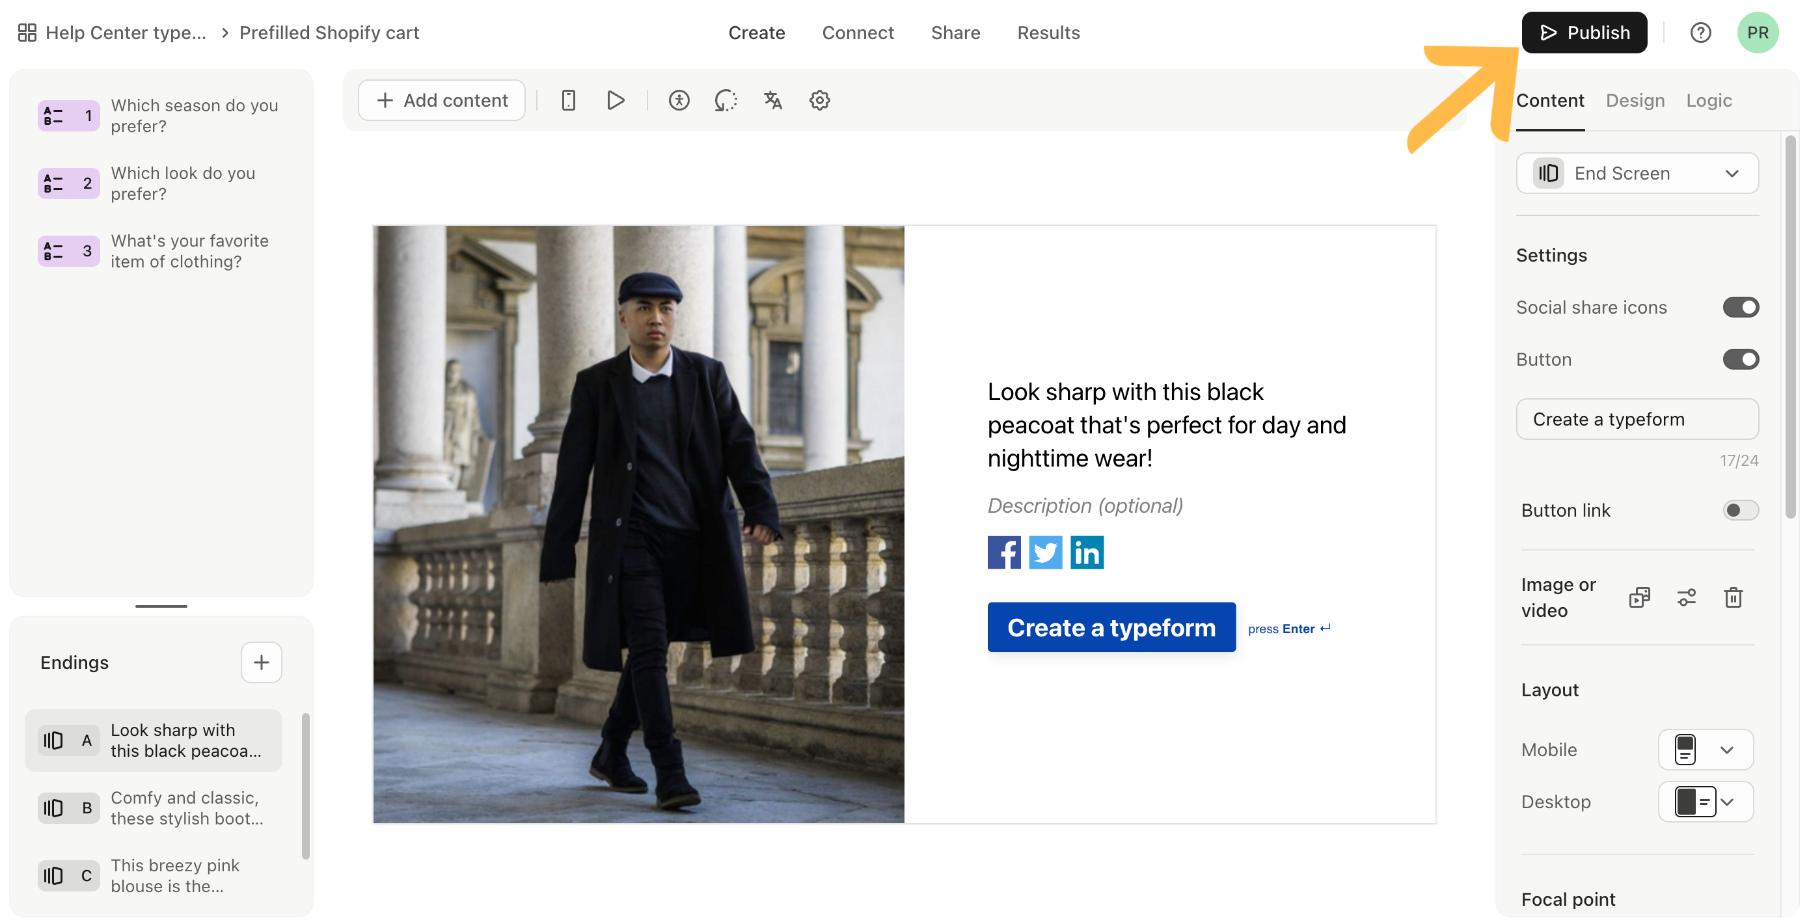The image size is (1809, 924).
Task: Open mobile preview from toolbar
Action: 568,100
